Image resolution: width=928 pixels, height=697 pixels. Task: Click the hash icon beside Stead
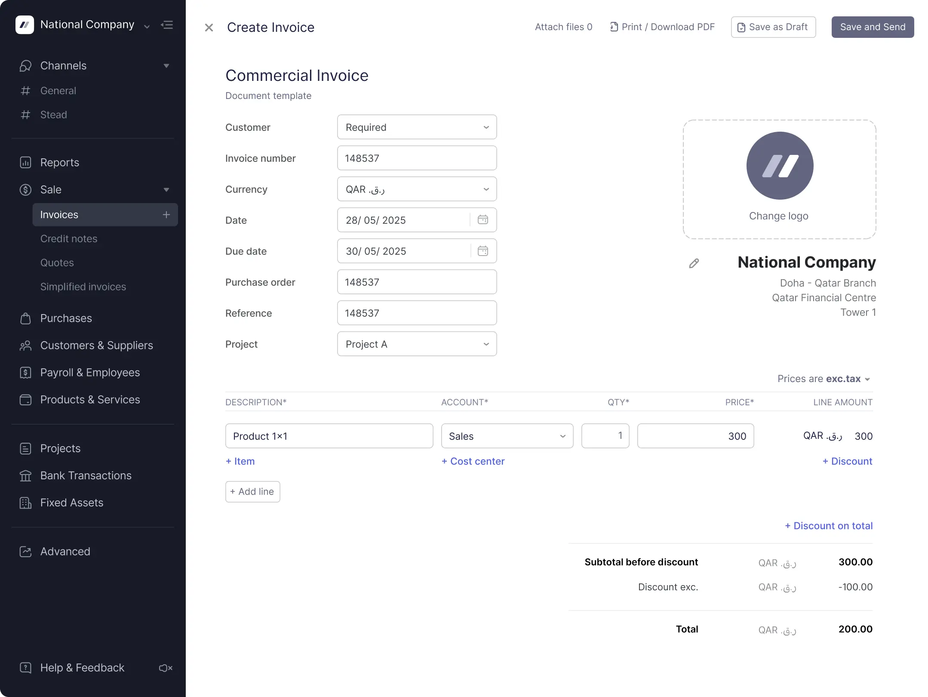[25, 115]
